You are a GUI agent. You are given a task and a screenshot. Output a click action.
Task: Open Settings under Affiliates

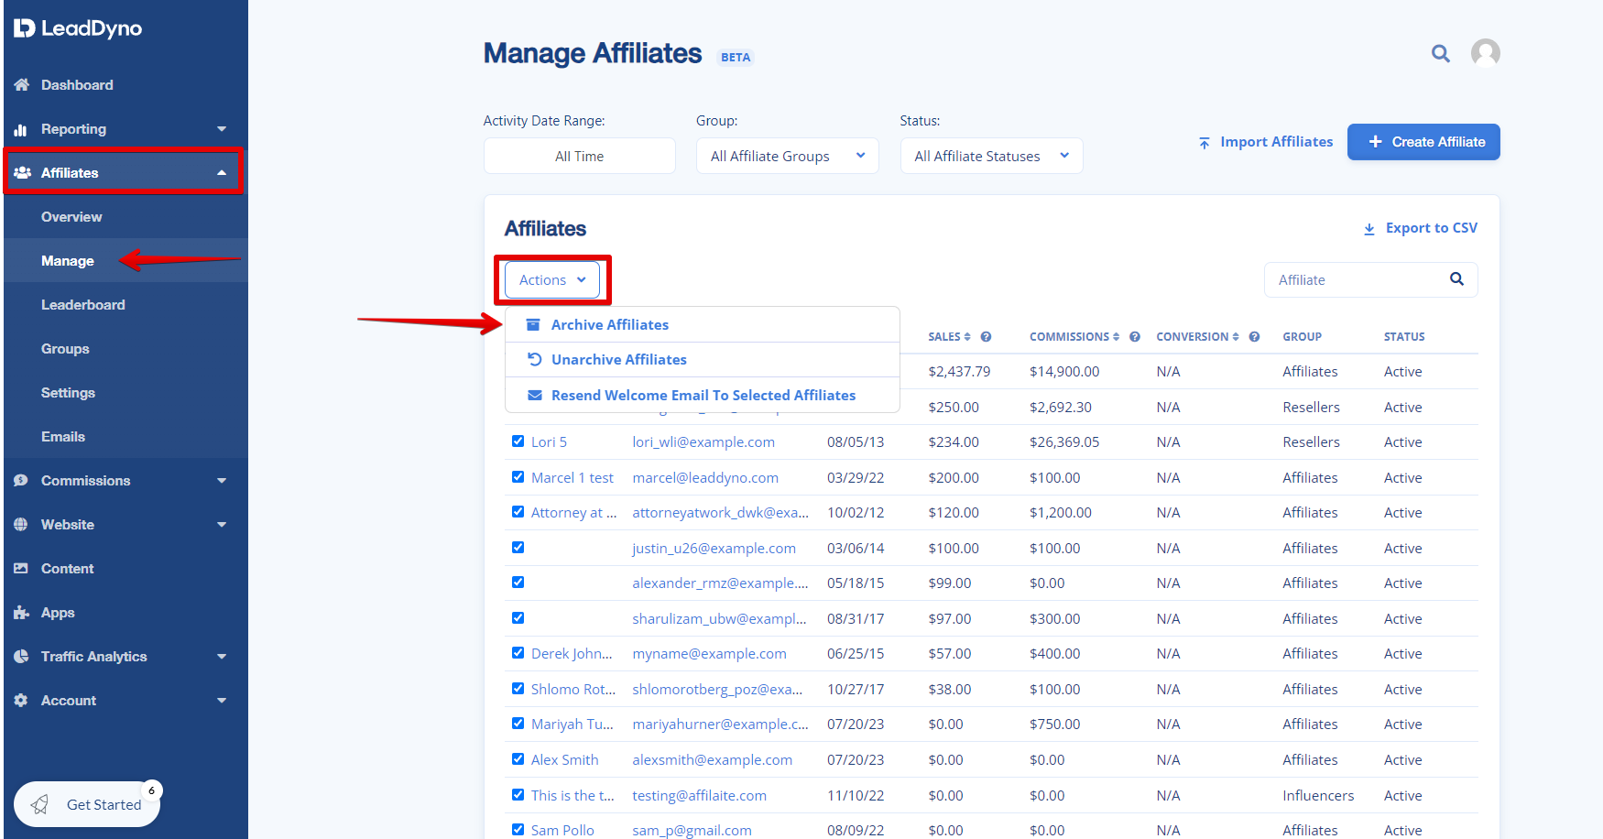tap(68, 393)
